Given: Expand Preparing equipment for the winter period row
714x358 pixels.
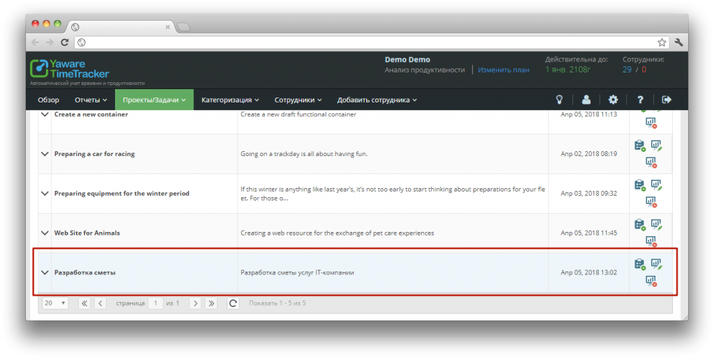Looking at the screenshot, I should 45,194.
